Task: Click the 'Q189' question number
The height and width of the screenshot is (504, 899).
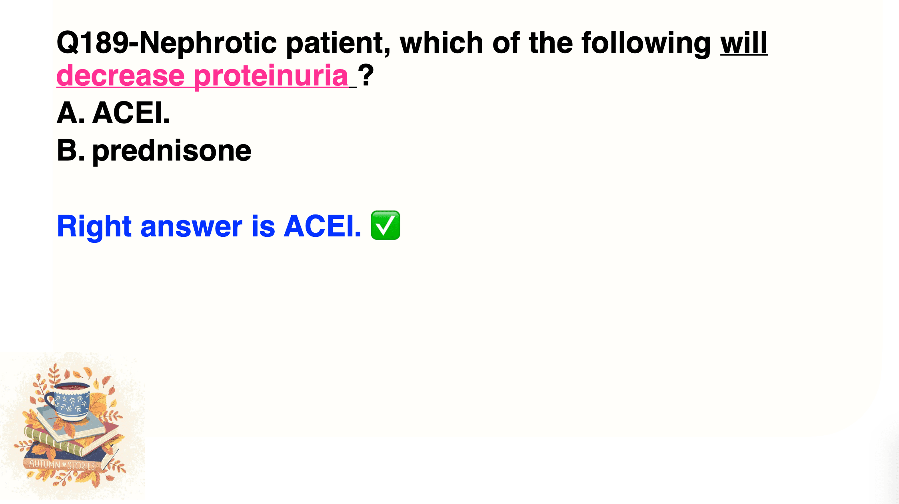Action: [92, 42]
